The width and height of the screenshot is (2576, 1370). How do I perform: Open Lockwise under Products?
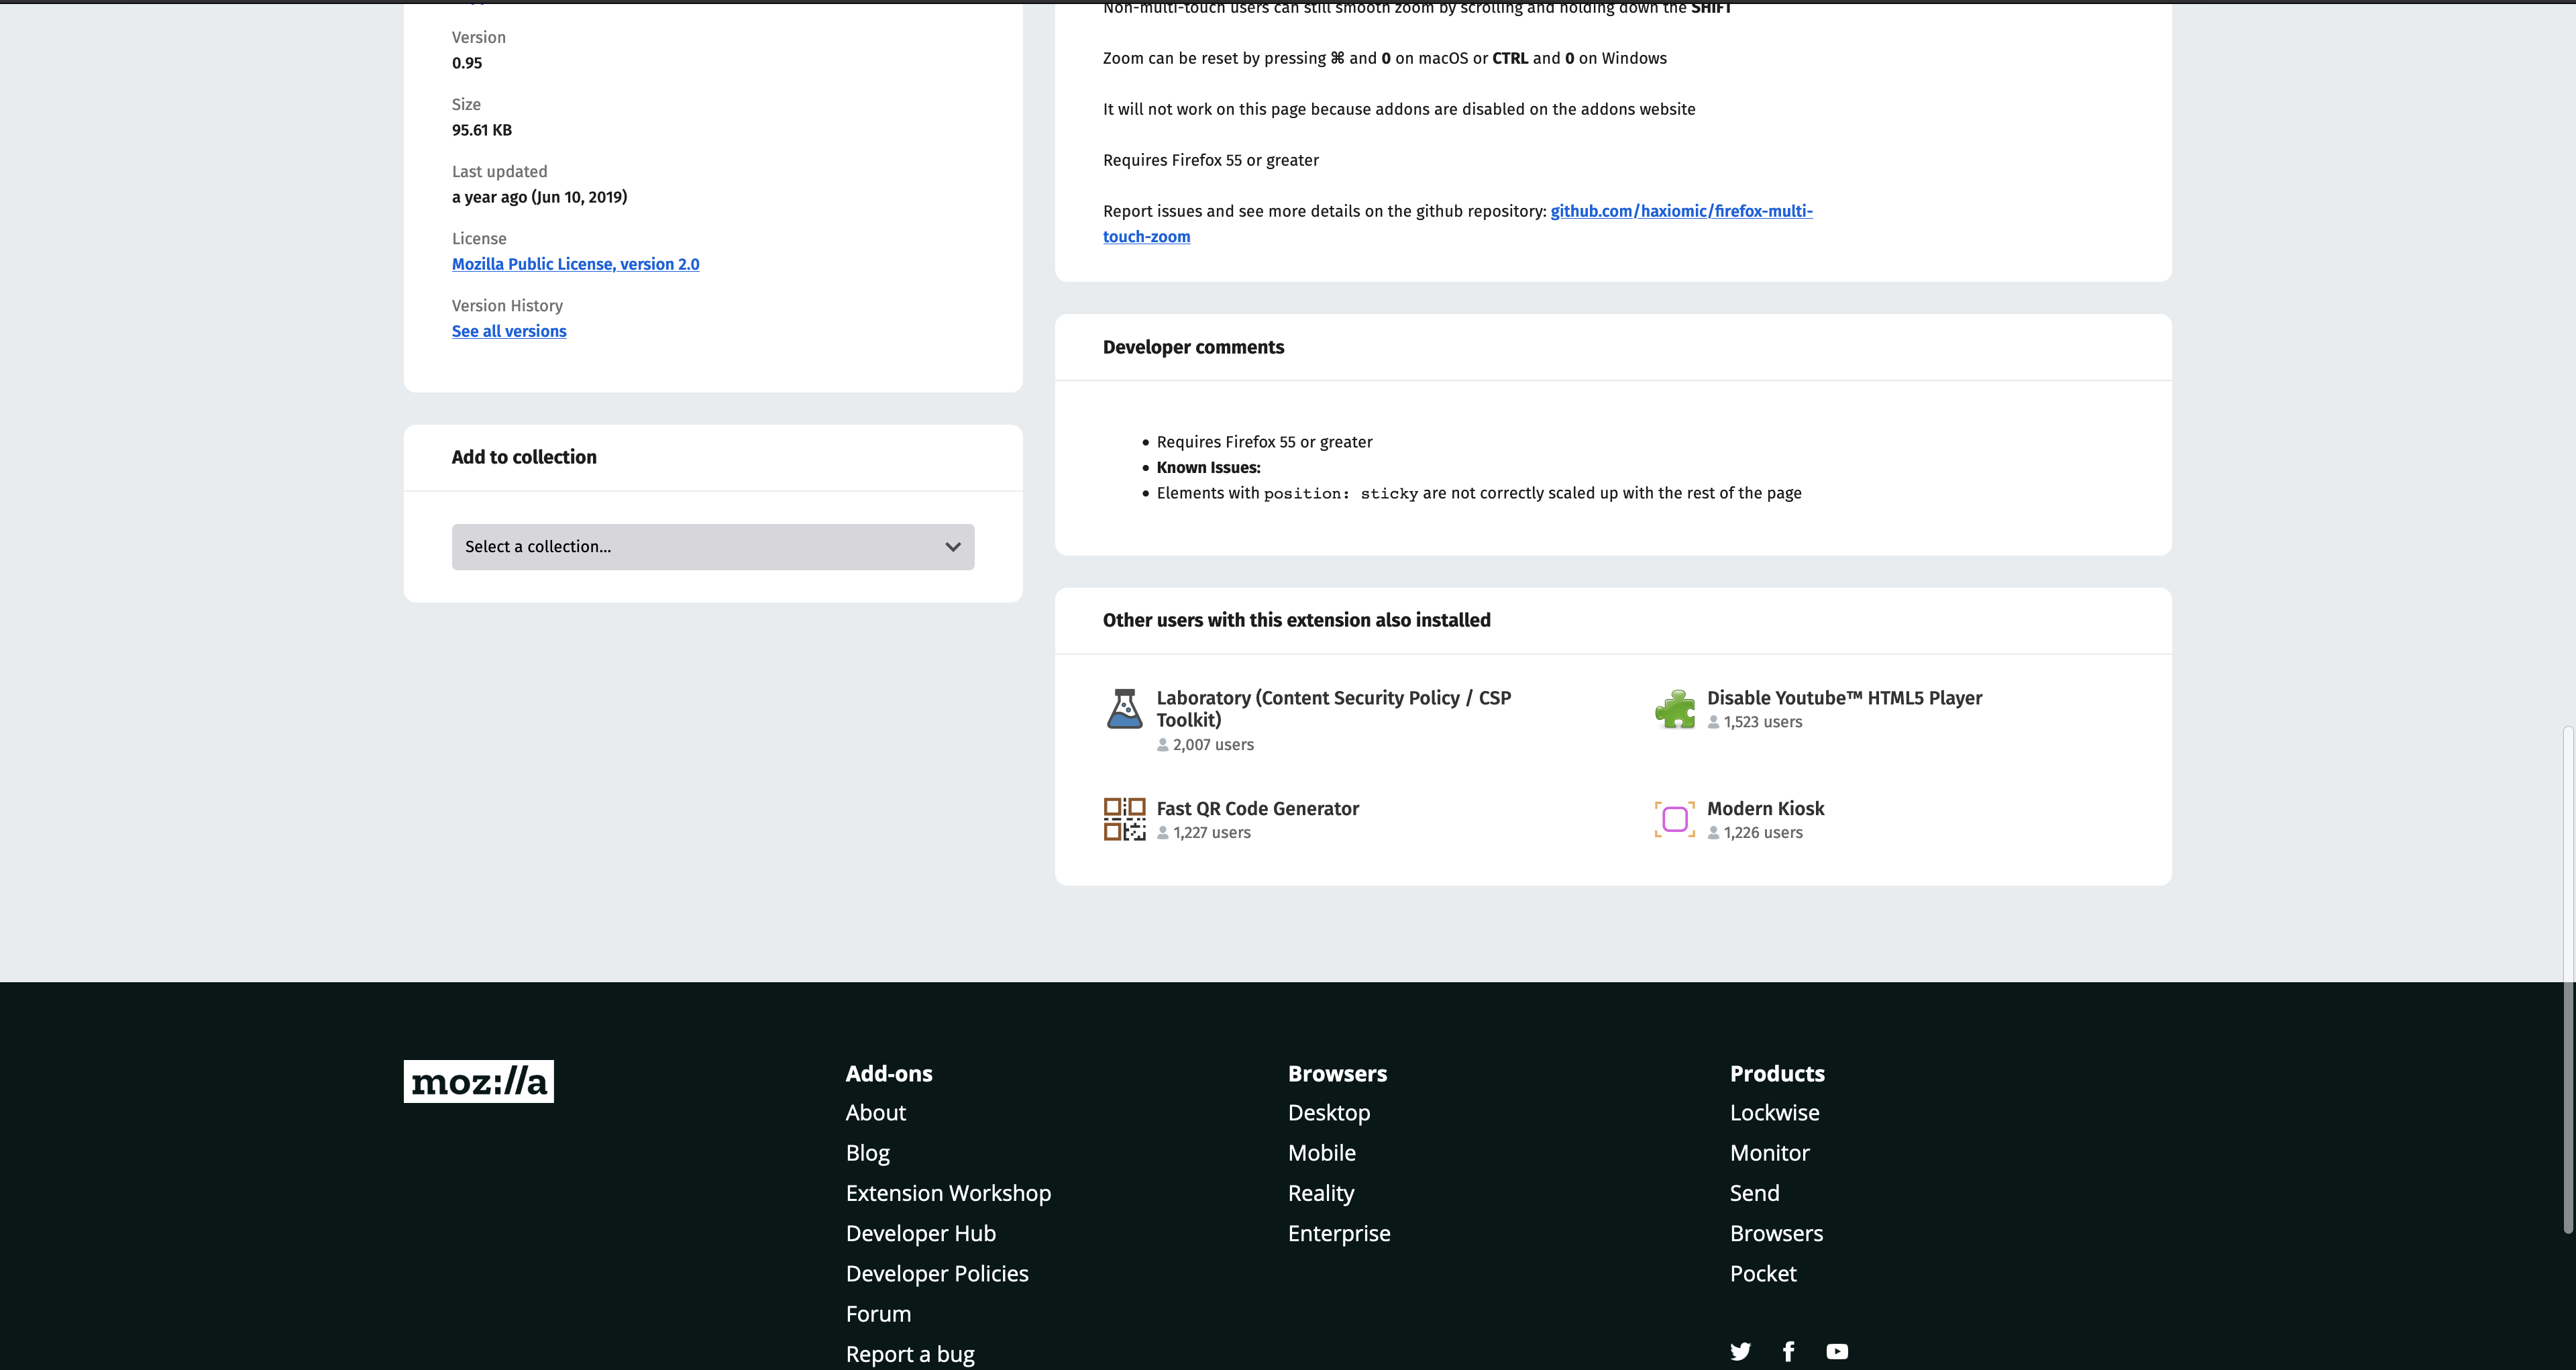[1774, 1113]
